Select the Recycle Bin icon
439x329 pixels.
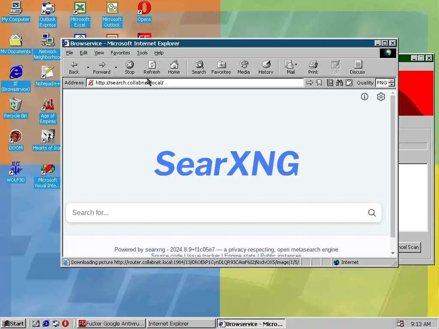[15, 108]
